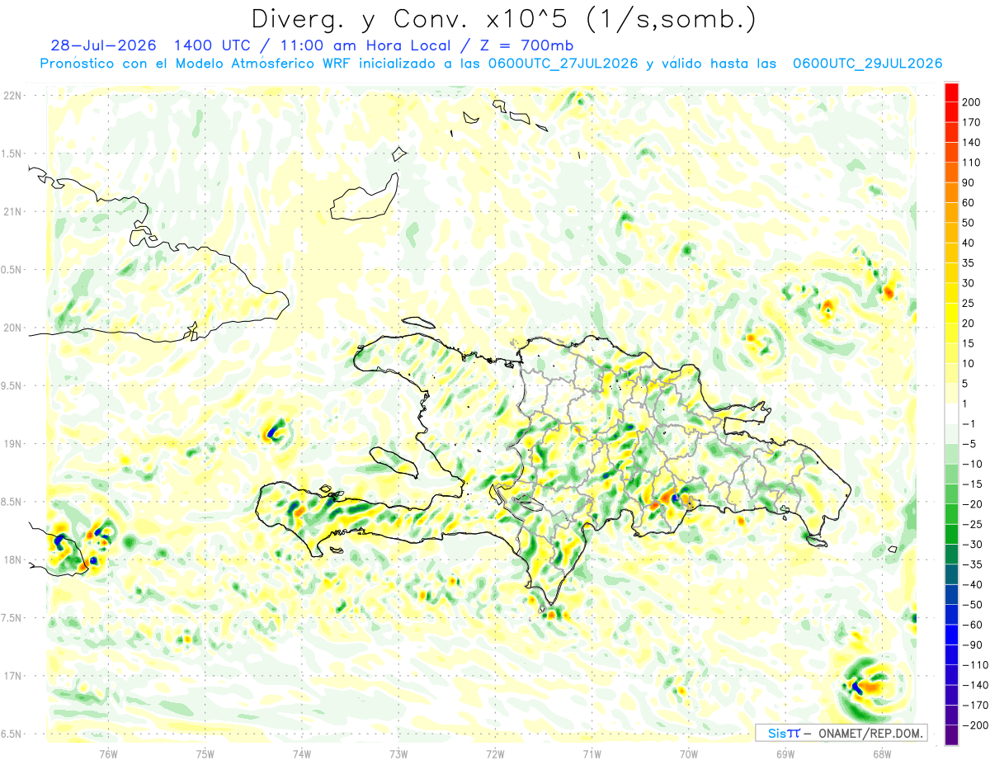Click the '76W' longitude label
This screenshot has height=765, width=990.
click(x=108, y=753)
